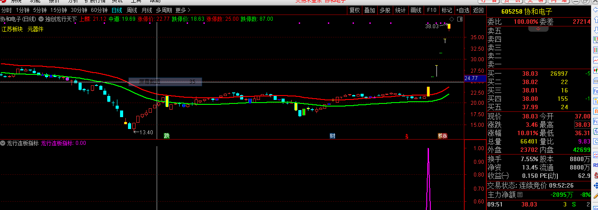Click the 涨停价: 22.77 indicator value

tap(154, 19)
